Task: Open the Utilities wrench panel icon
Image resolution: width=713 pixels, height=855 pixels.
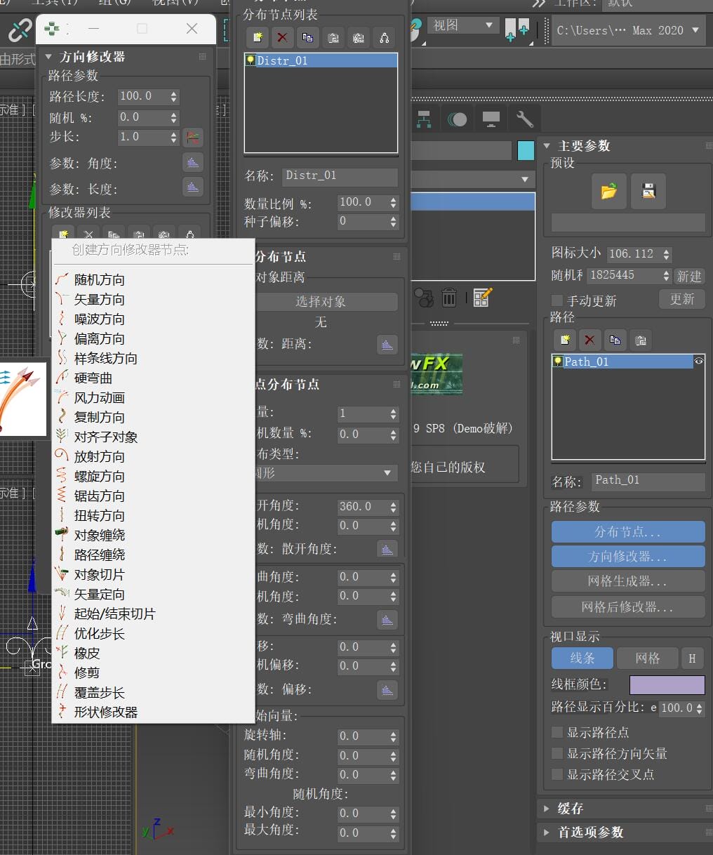Action: [x=524, y=119]
